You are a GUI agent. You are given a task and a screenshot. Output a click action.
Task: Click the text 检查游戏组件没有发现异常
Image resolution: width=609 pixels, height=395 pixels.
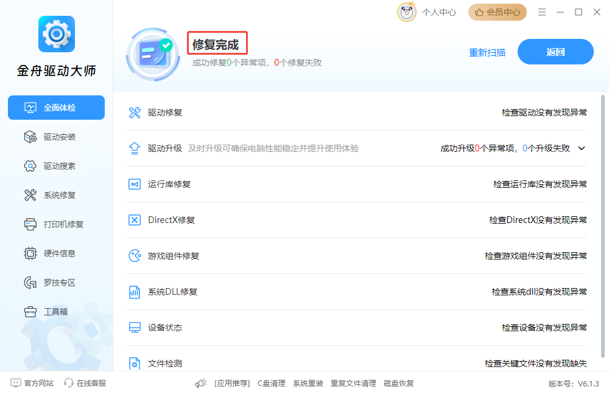pos(535,256)
